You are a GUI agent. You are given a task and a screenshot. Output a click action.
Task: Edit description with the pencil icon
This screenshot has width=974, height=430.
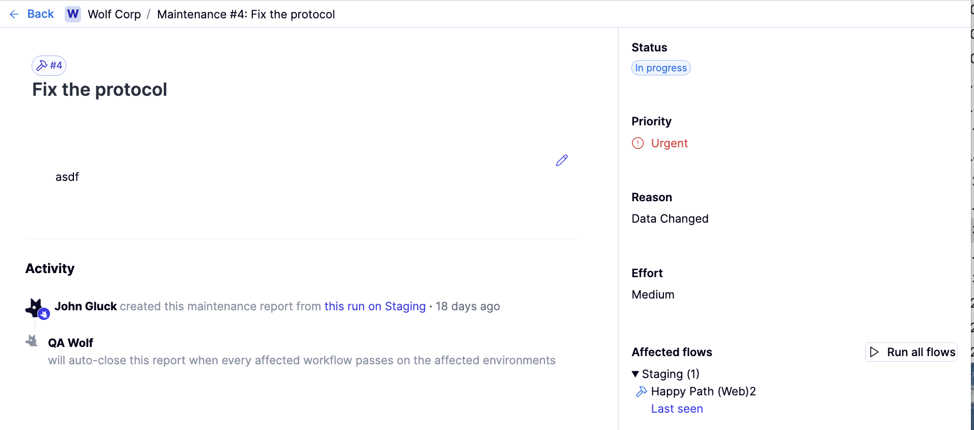(561, 160)
